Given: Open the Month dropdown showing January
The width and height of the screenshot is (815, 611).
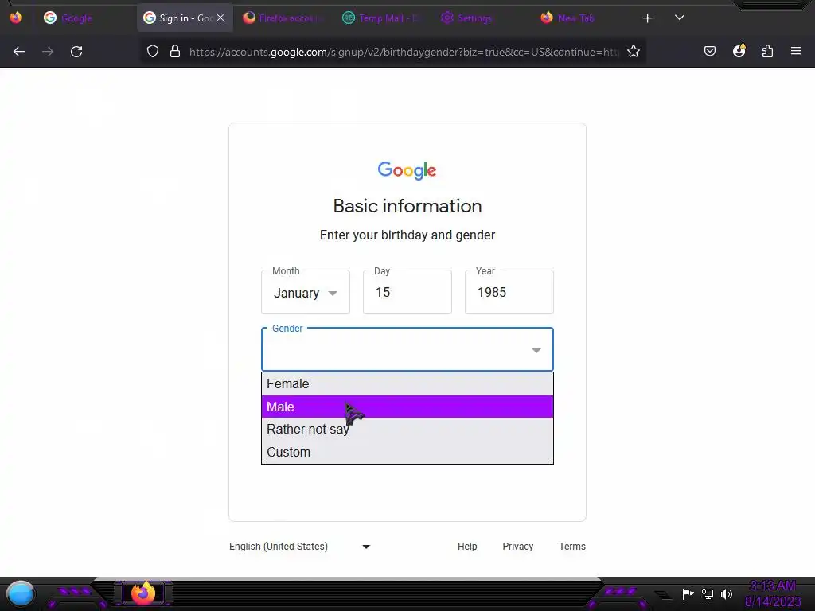Looking at the screenshot, I should (x=306, y=292).
